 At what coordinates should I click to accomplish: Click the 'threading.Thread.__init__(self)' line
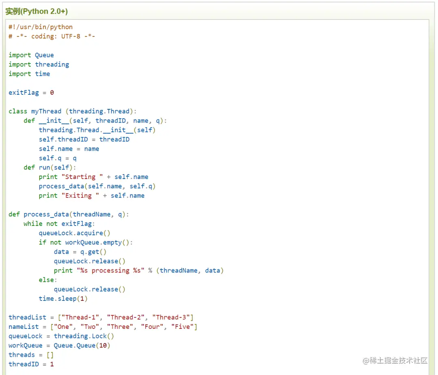pos(97,130)
